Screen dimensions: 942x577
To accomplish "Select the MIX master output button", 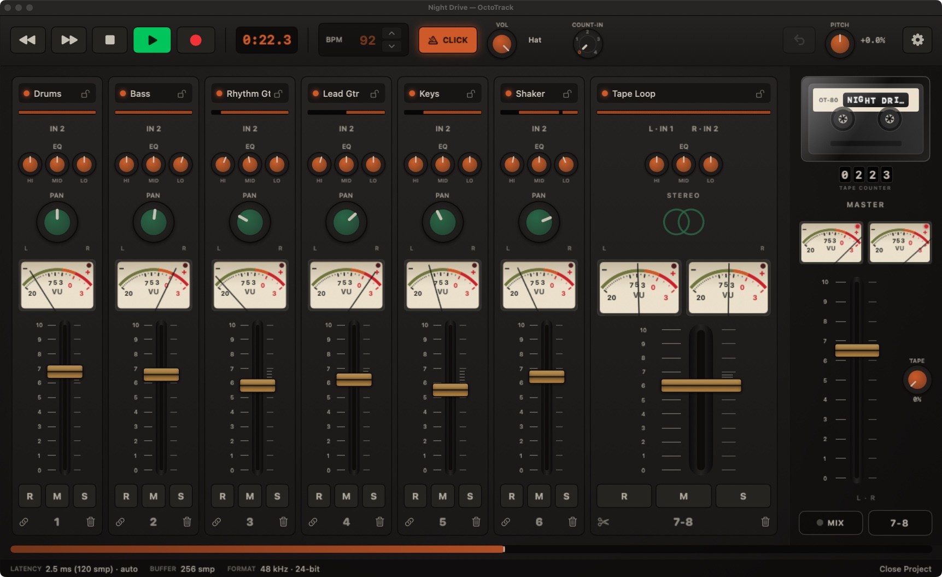I will [x=830, y=523].
